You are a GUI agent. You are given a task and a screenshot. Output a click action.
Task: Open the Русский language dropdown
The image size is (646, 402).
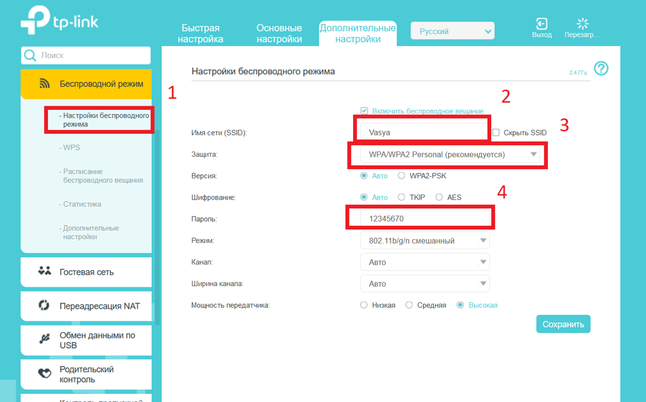click(452, 32)
